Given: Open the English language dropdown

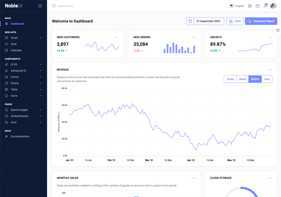Looking at the screenshot, I should (x=237, y=6).
